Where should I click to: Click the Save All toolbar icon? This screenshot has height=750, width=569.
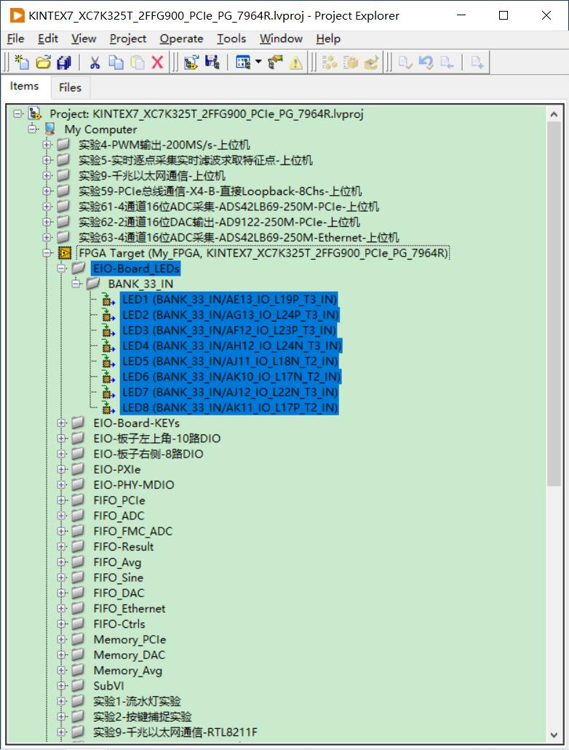pos(64,62)
